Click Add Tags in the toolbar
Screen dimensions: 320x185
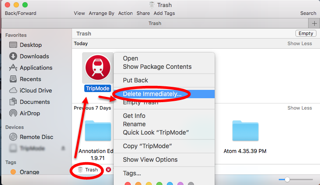coord(164,13)
